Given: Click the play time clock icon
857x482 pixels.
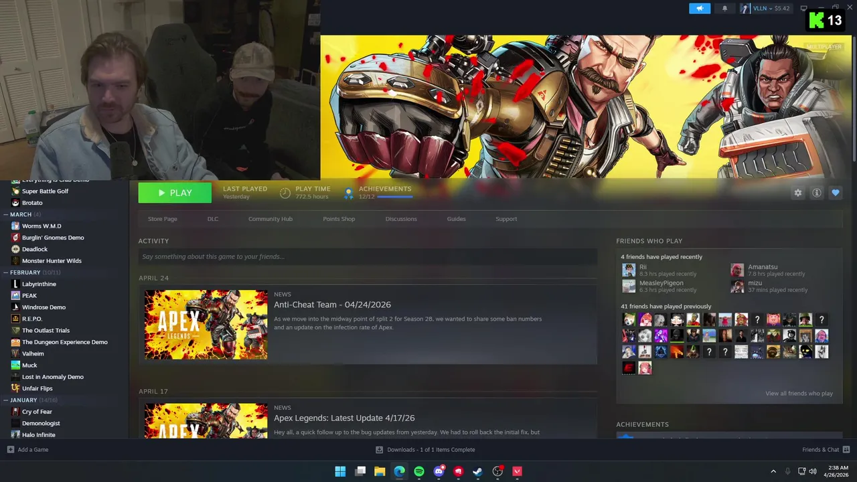Looking at the screenshot, I should click(x=285, y=193).
